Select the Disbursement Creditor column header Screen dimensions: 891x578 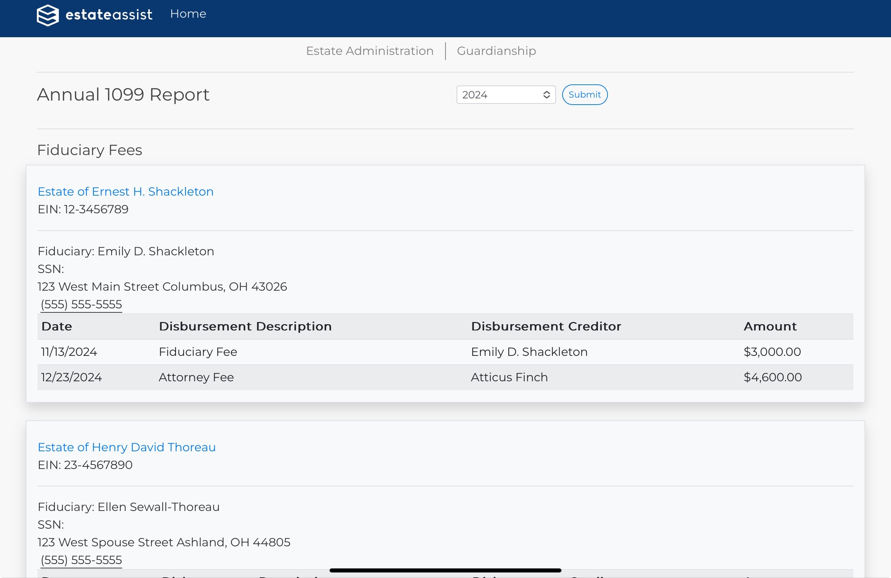coord(546,326)
